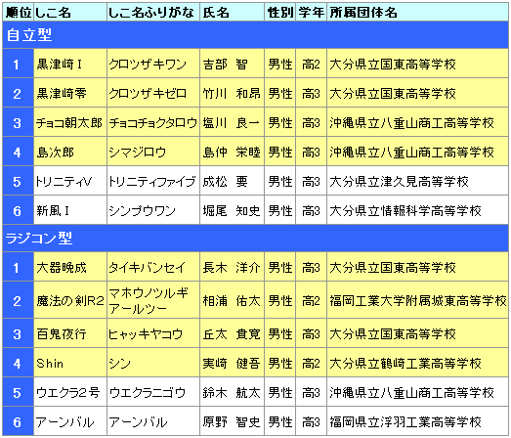
Task: Click rank 5 in the ウエクラ2号 row
Action: [x=18, y=393]
